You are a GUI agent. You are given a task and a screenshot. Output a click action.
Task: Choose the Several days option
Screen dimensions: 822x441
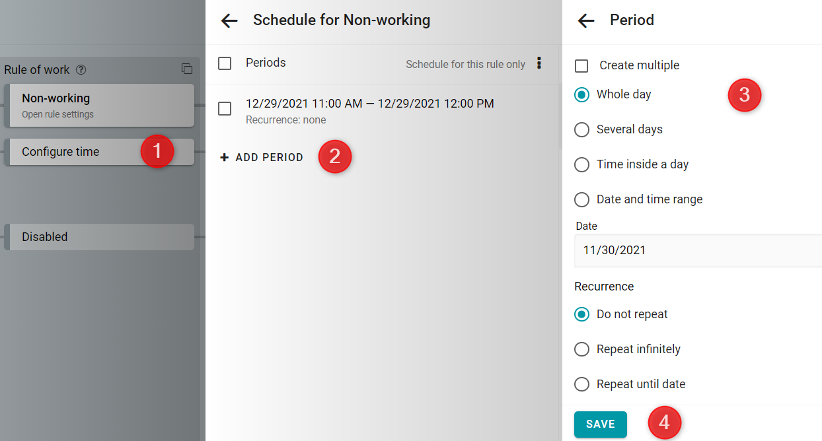coord(581,129)
